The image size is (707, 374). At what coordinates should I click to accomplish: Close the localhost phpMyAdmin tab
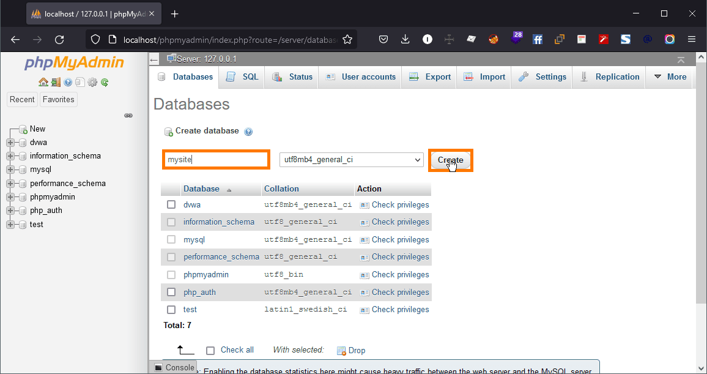pyautogui.click(x=152, y=14)
